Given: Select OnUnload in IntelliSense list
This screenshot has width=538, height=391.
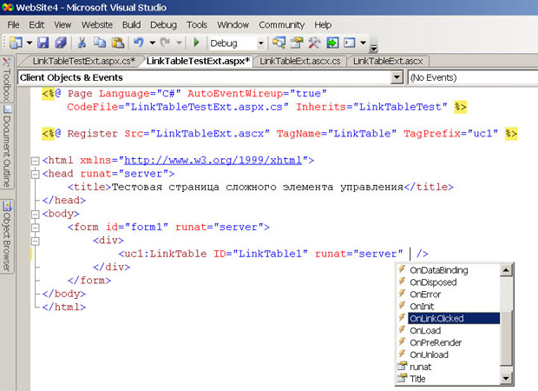Looking at the screenshot, I should (x=448, y=355).
